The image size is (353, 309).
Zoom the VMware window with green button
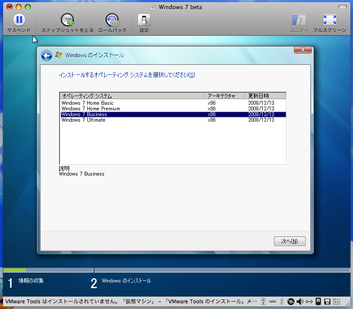coord(28,7)
